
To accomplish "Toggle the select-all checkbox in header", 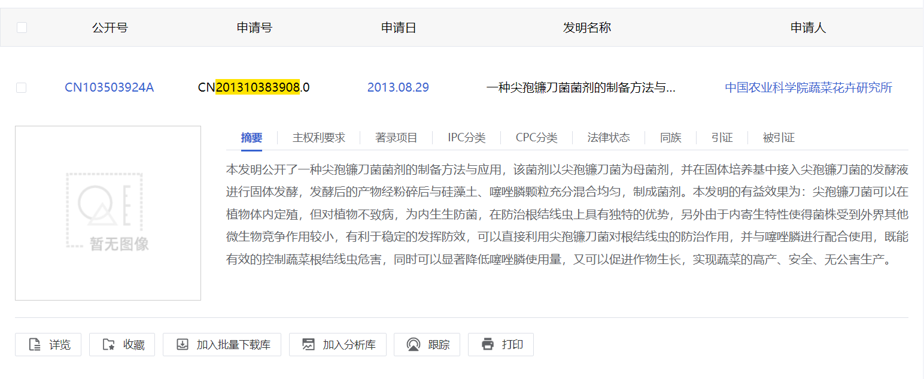I will click(22, 28).
